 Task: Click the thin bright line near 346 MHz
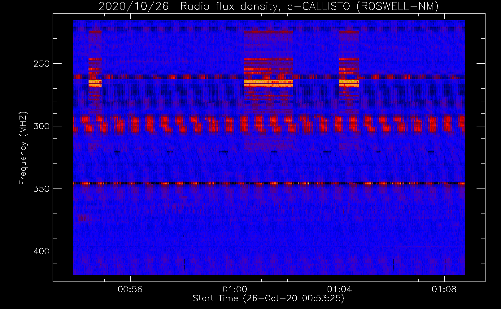pos(269,183)
